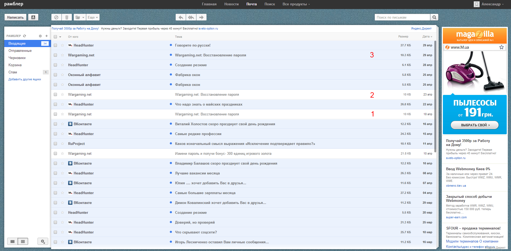Open the select-all dropdown arrow in header
Screen dimensions: 511x251
(60, 37)
